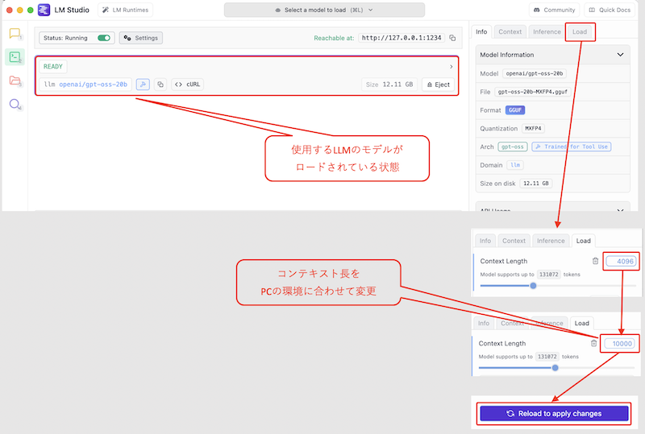
Task: Open the Developer server sidebar icon
Action: (15, 56)
